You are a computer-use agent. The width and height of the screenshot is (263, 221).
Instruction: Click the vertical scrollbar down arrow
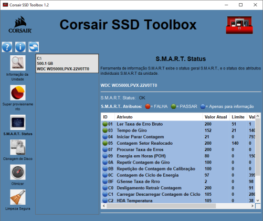(x=258, y=200)
